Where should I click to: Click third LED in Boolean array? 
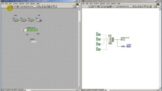tap(34, 30)
